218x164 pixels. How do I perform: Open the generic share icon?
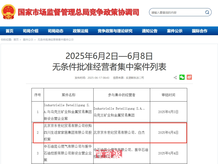(175, 77)
